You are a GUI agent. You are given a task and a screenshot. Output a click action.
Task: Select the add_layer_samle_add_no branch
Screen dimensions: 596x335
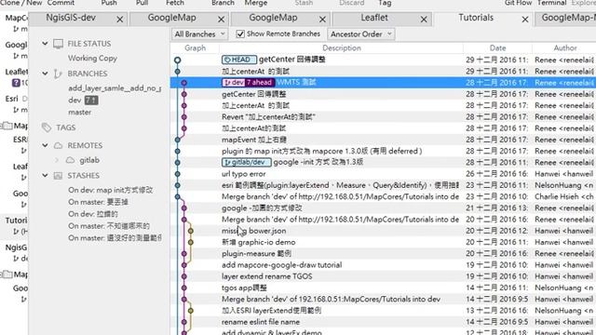(115, 88)
